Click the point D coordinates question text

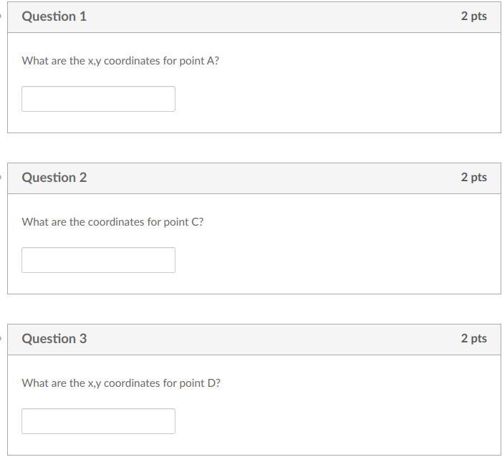pos(121,383)
